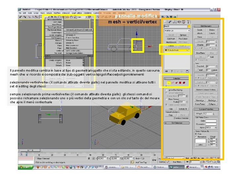This screenshot has width=238, height=178.
Task: Click the object name field
Action: pos(176,26)
